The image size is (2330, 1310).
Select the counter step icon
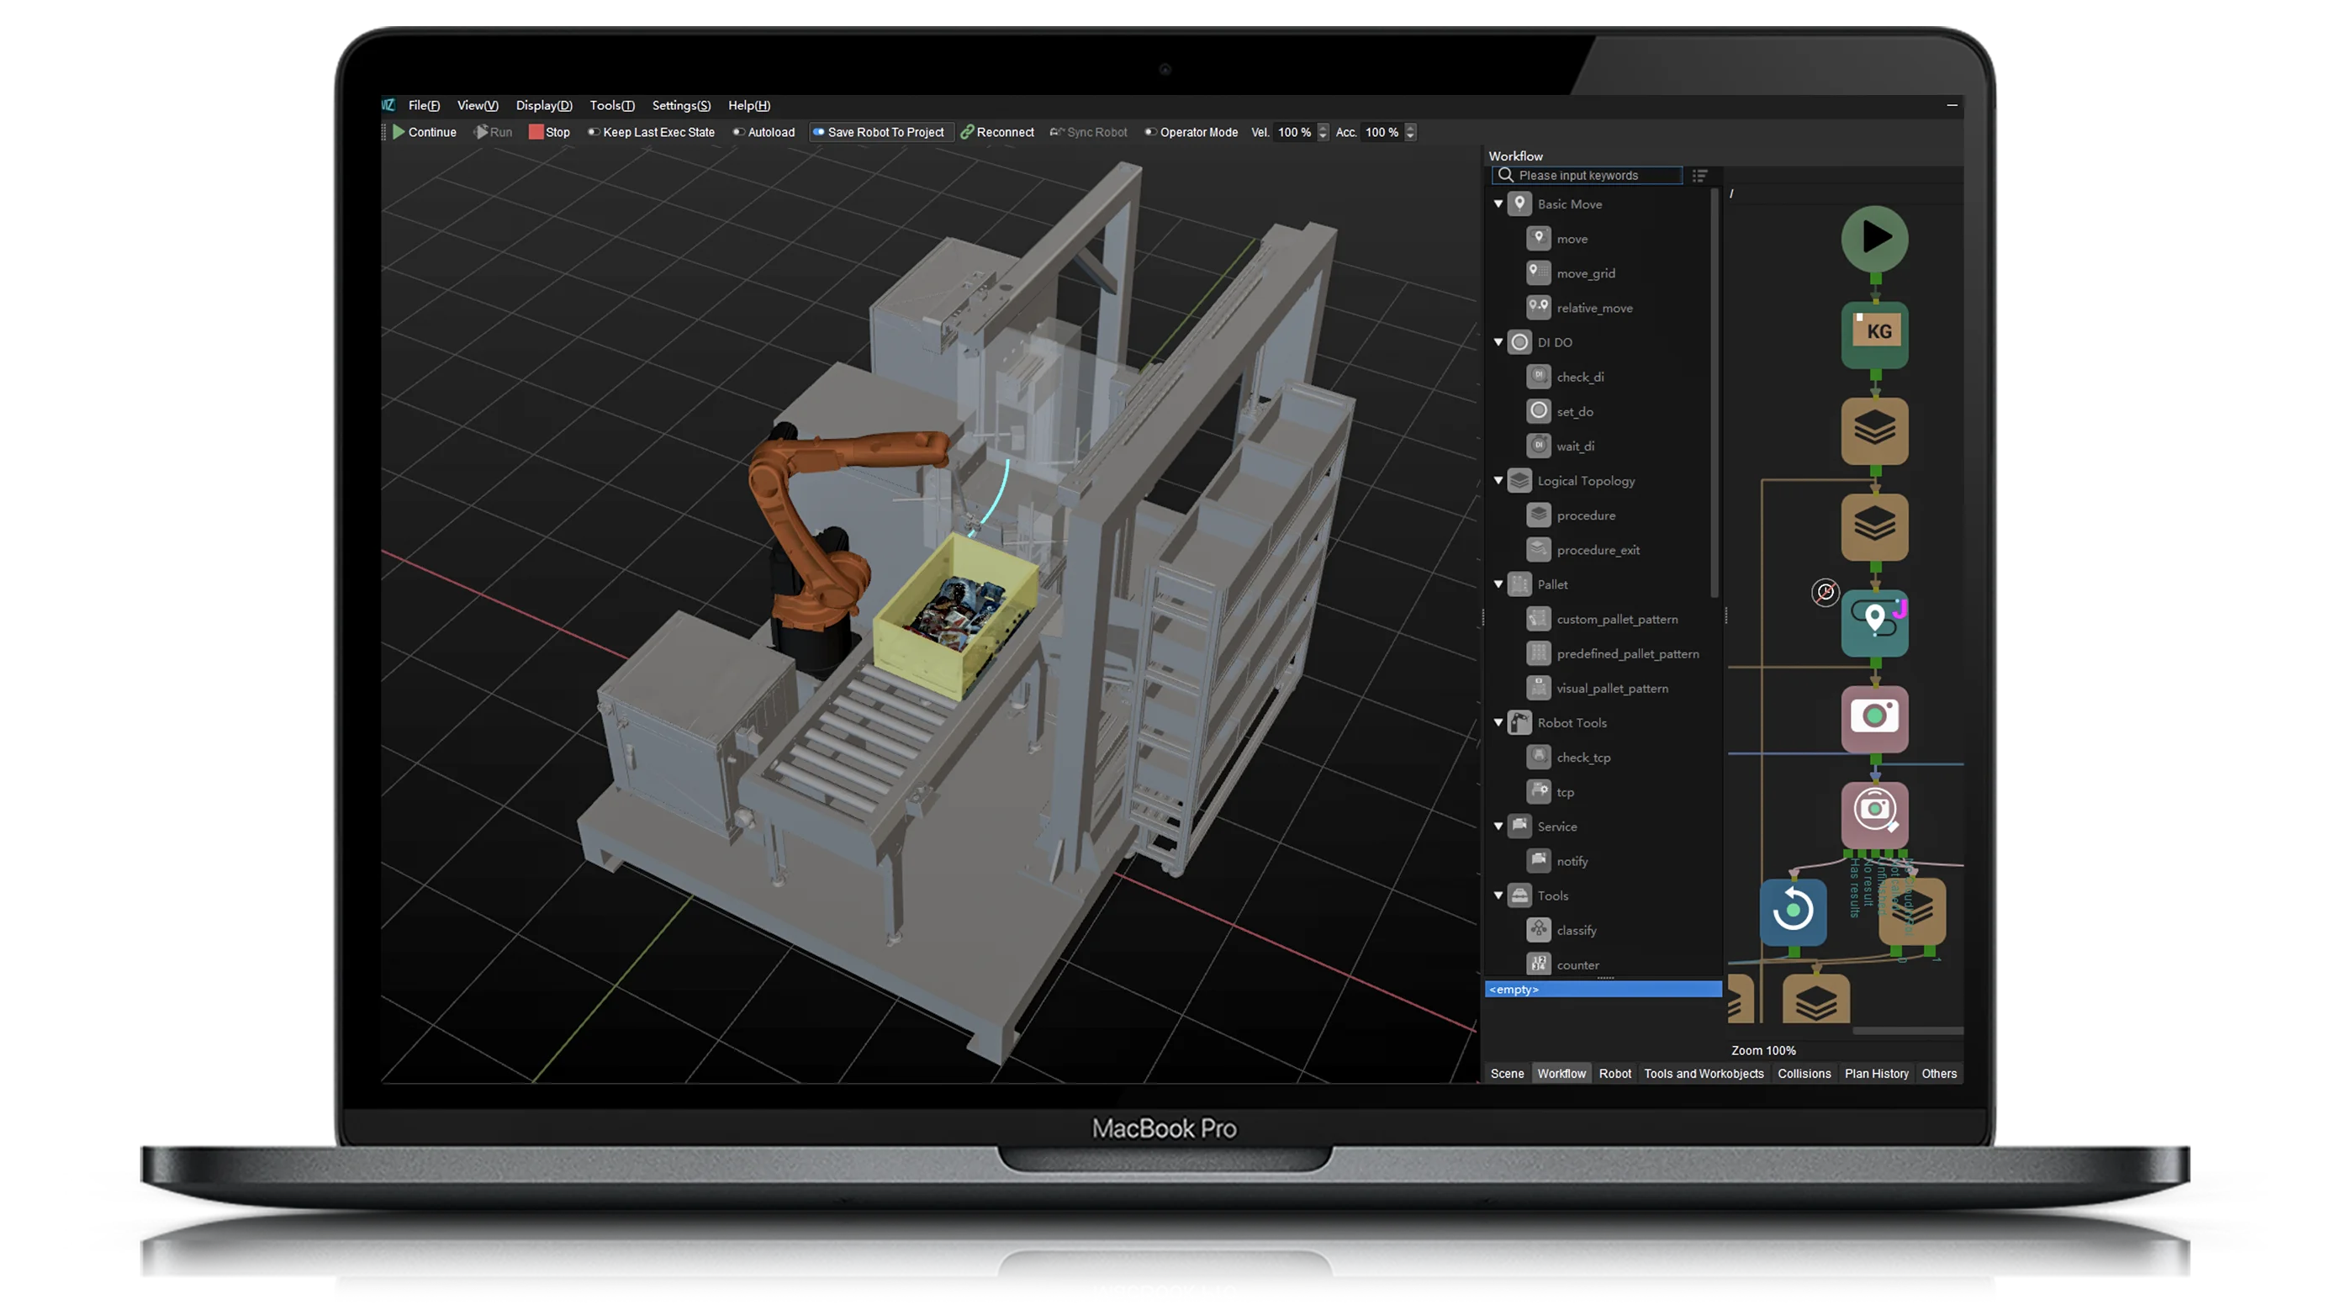(x=1539, y=964)
